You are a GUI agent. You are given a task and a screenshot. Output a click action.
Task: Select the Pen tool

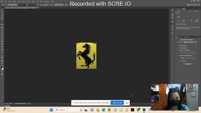pyautogui.click(x=2, y=50)
